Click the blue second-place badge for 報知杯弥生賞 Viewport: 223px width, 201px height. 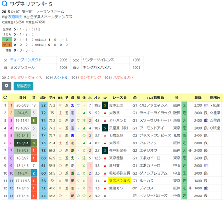pos(34,173)
